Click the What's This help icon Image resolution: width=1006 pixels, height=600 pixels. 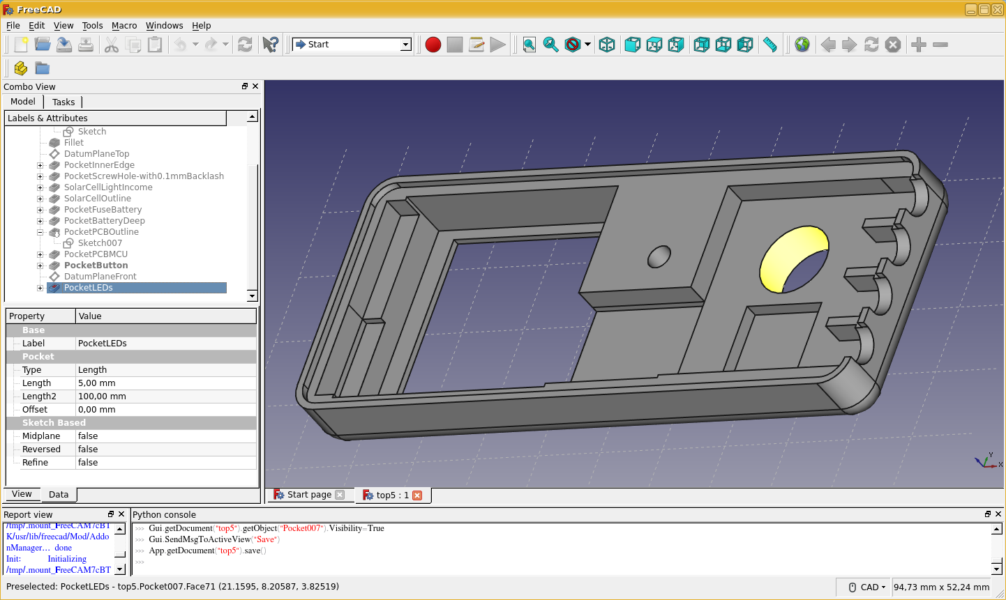click(x=270, y=45)
